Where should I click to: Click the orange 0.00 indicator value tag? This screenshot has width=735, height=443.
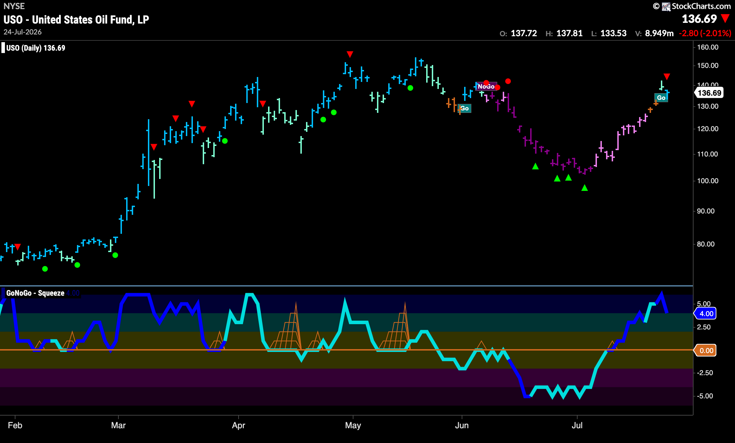pyautogui.click(x=705, y=351)
